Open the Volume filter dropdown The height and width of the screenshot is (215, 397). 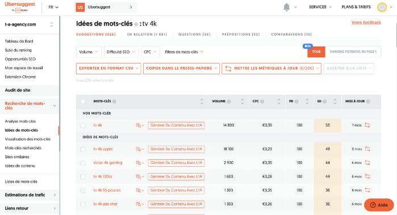(x=89, y=52)
